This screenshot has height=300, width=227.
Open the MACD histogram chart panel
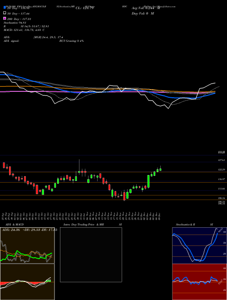tap(27, 282)
